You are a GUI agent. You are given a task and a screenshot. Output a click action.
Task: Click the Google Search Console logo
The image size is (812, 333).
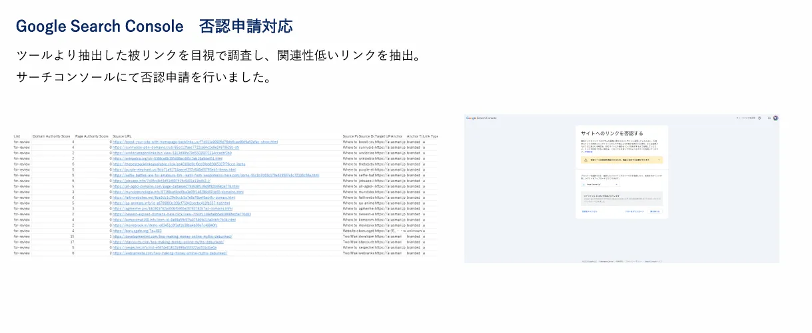(x=481, y=118)
